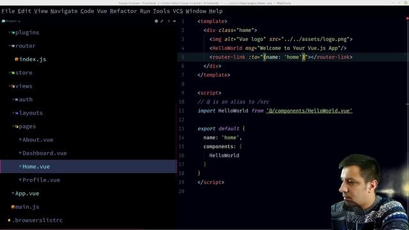Click the auth folder icon
This screenshot has width=409, height=230.
[x=17, y=100]
